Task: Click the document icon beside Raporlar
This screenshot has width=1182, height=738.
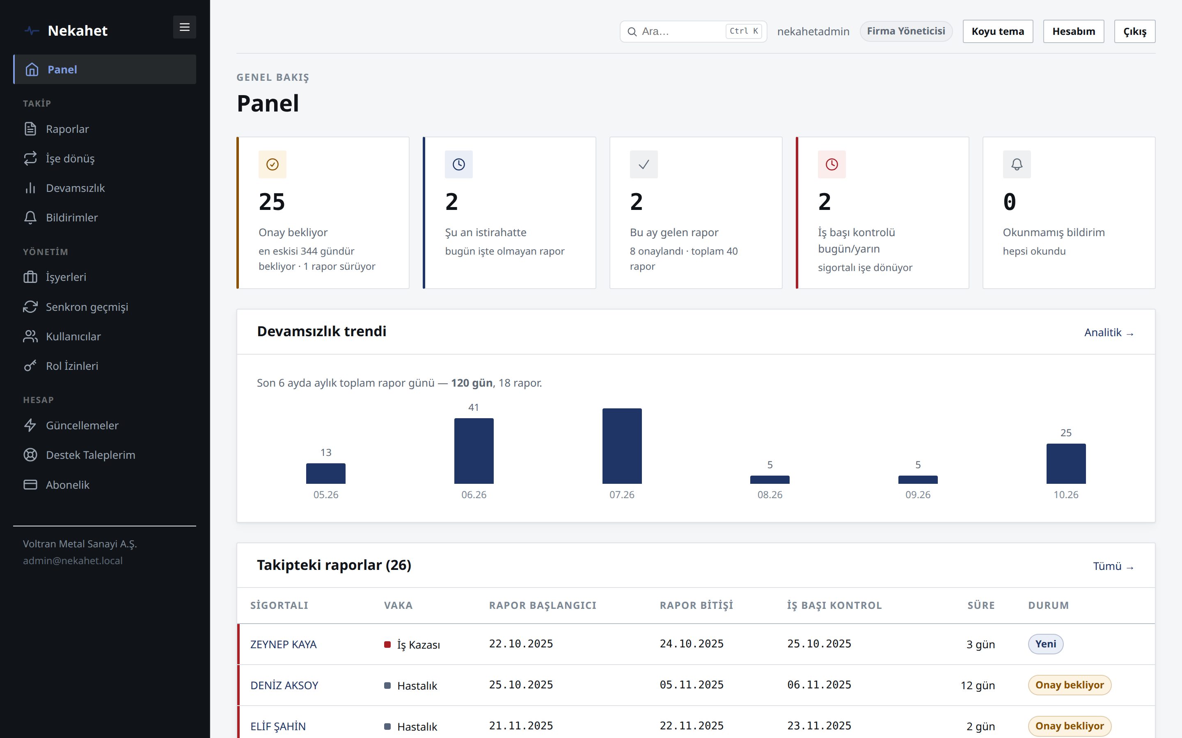Action: (x=30, y=129)
